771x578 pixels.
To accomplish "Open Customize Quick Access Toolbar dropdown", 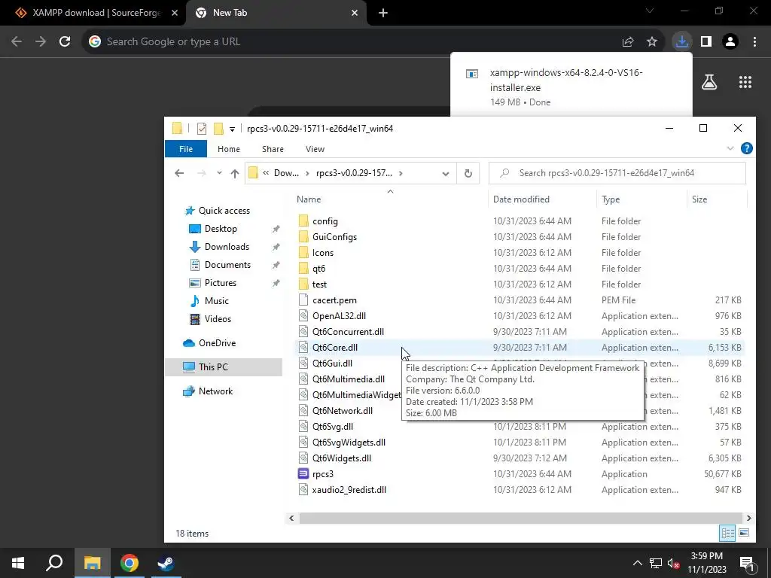I will (232, 129).
